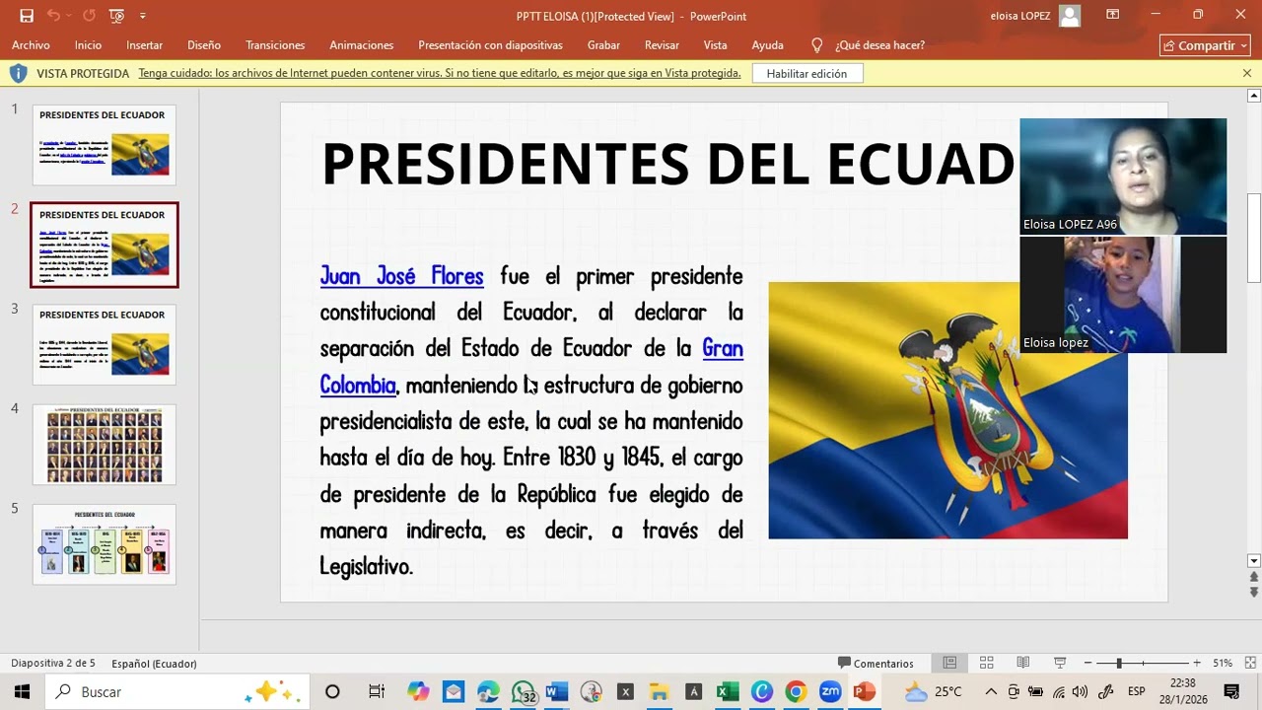The height and width of the screenshot is (710, 1262).
Task: Click the Colombia hyperlink in slide text
Action: (358, 385)
